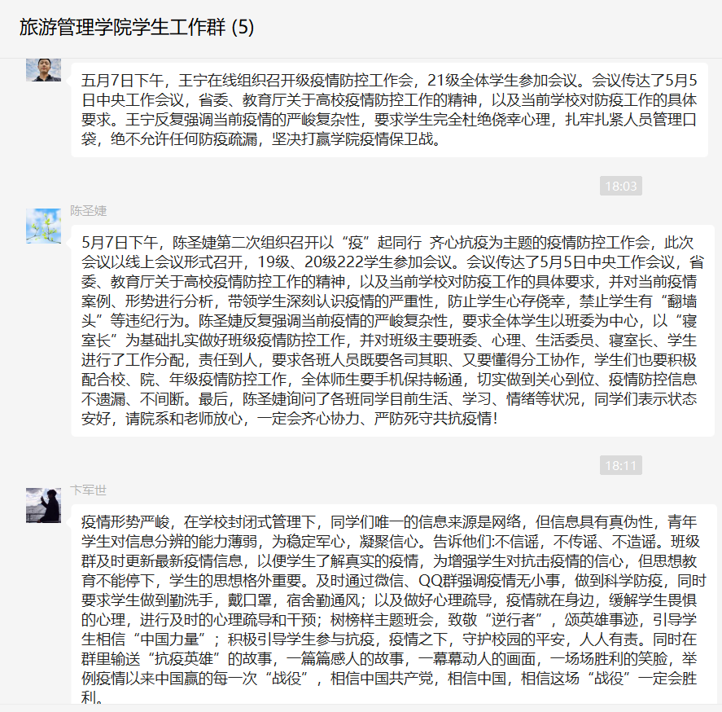Open 陈圣婕's green leaf avatar
Viewport: 722px width, 712px height.
click(x=43, y=226)
